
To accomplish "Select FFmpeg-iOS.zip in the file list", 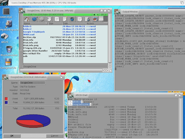I will (65, 48).
